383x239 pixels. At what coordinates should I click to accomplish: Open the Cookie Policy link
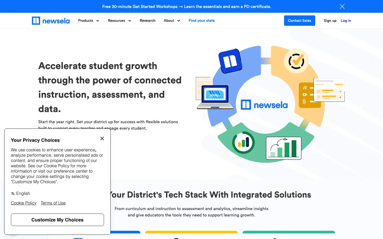24,203
